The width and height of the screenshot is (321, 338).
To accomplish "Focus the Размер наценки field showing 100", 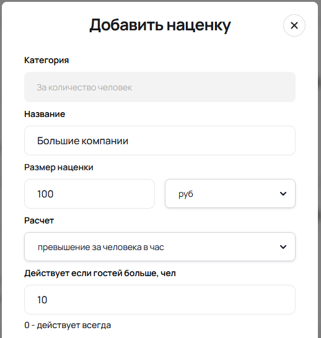I will click(89, 194).
